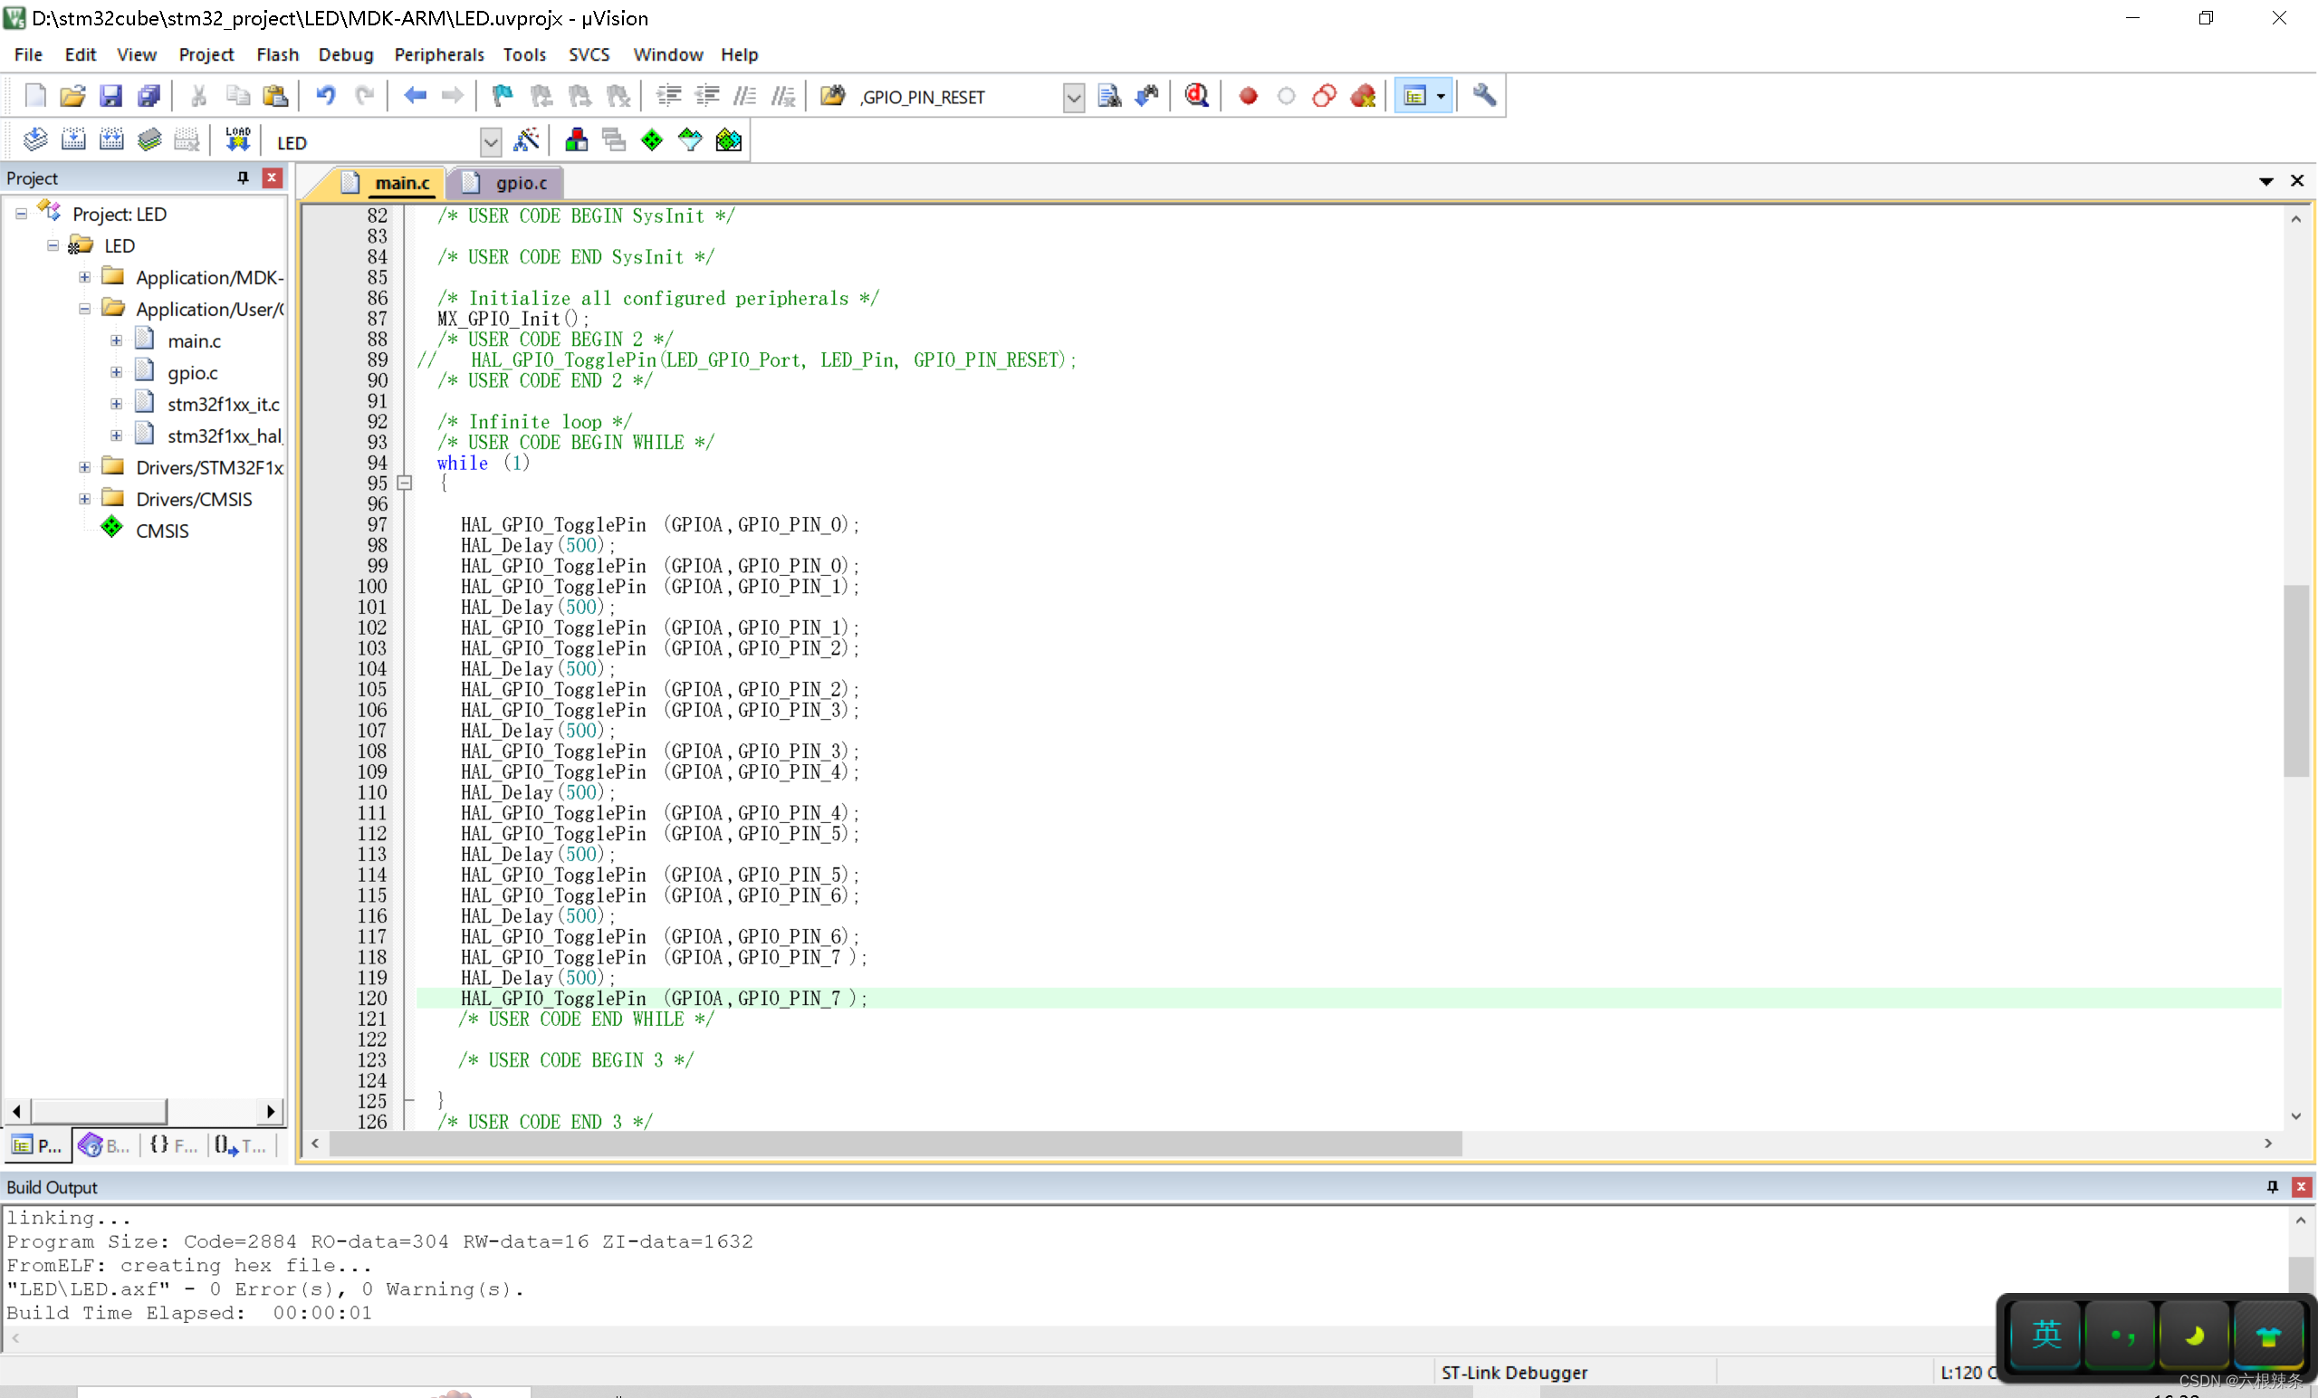This screenshot has width=2318, height=1398.
Task: Open Options for Target magic wand
Action: pos(527,141)
